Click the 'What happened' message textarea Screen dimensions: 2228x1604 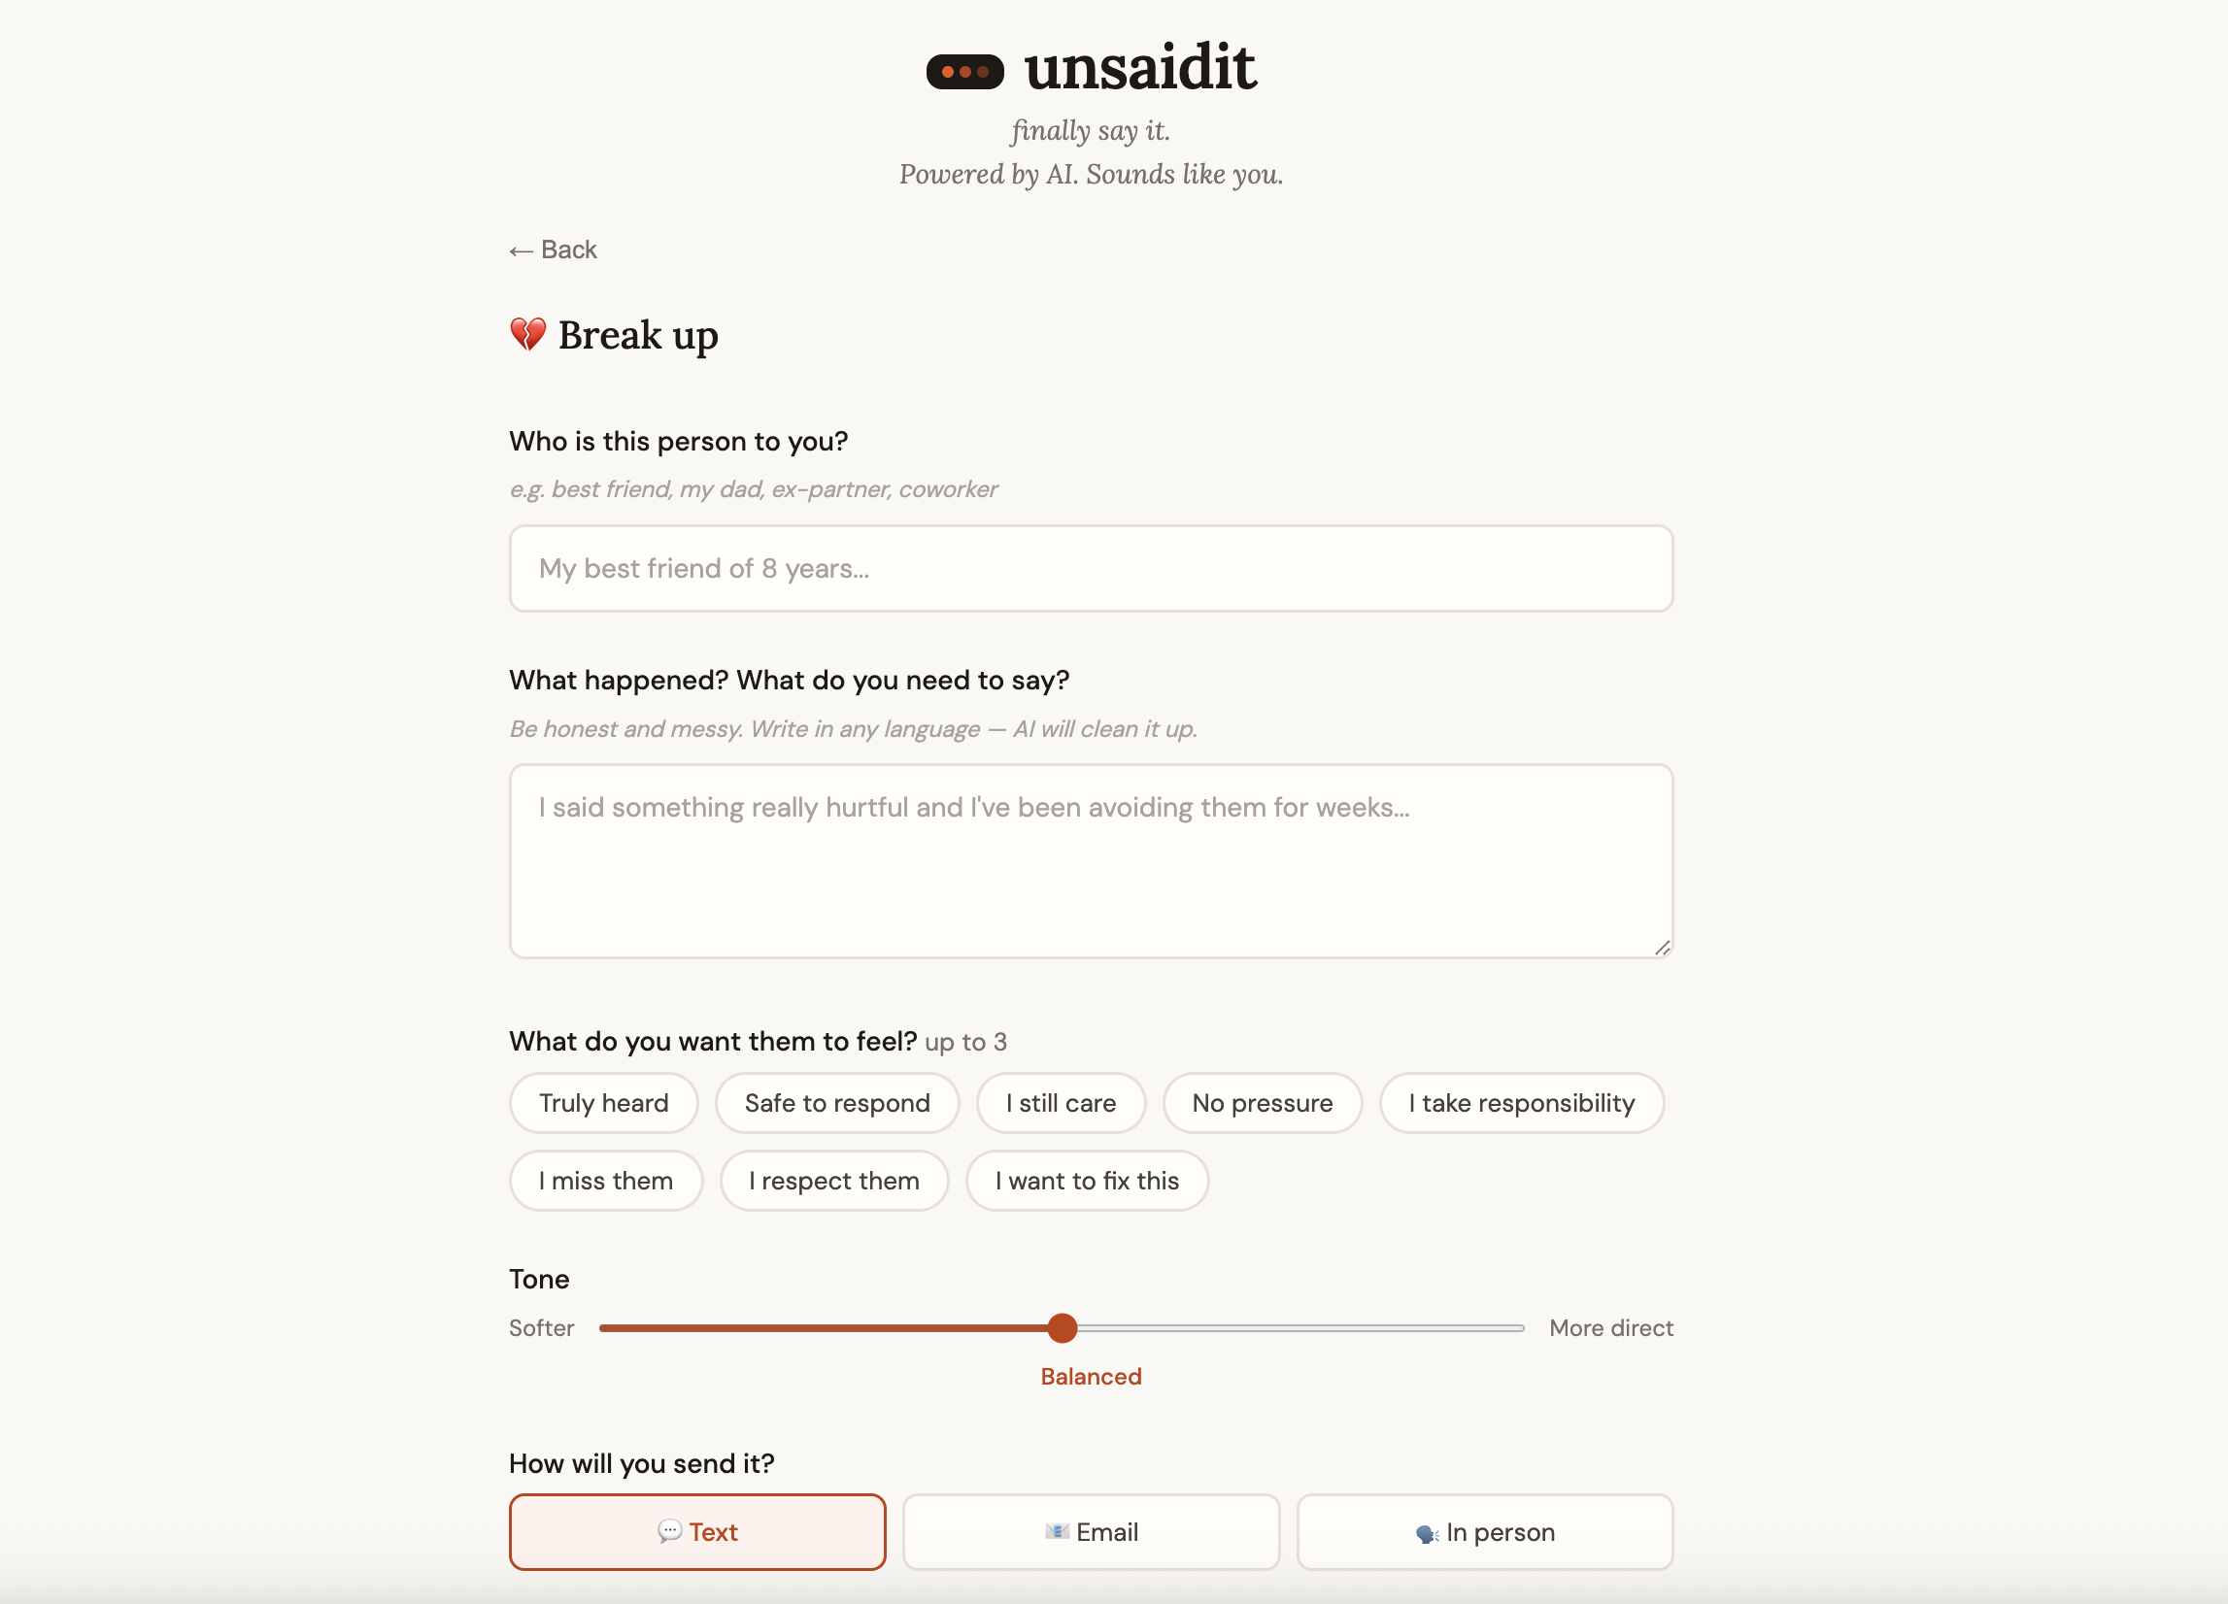(x=1091, y=859)
